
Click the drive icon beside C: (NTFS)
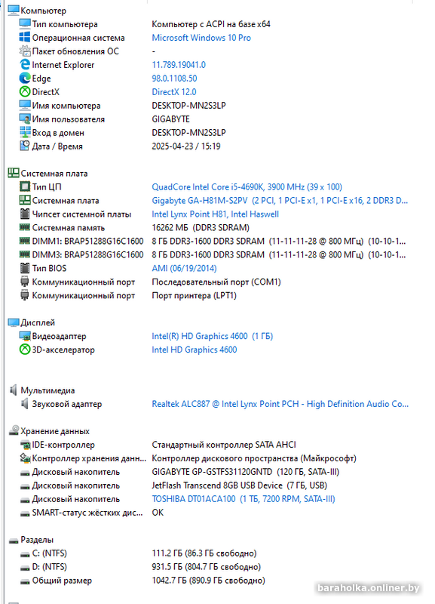[x=25, y=554]
